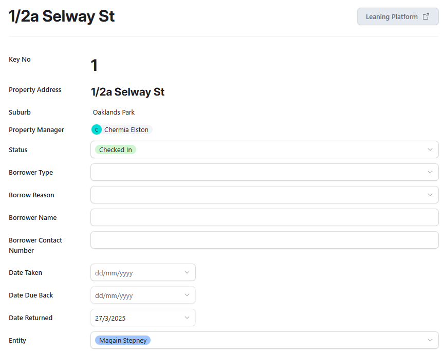Screen dimensions: 444x354
Task: Click the Date Returned value 27/3/2025
Action: [x=110, y=318]
